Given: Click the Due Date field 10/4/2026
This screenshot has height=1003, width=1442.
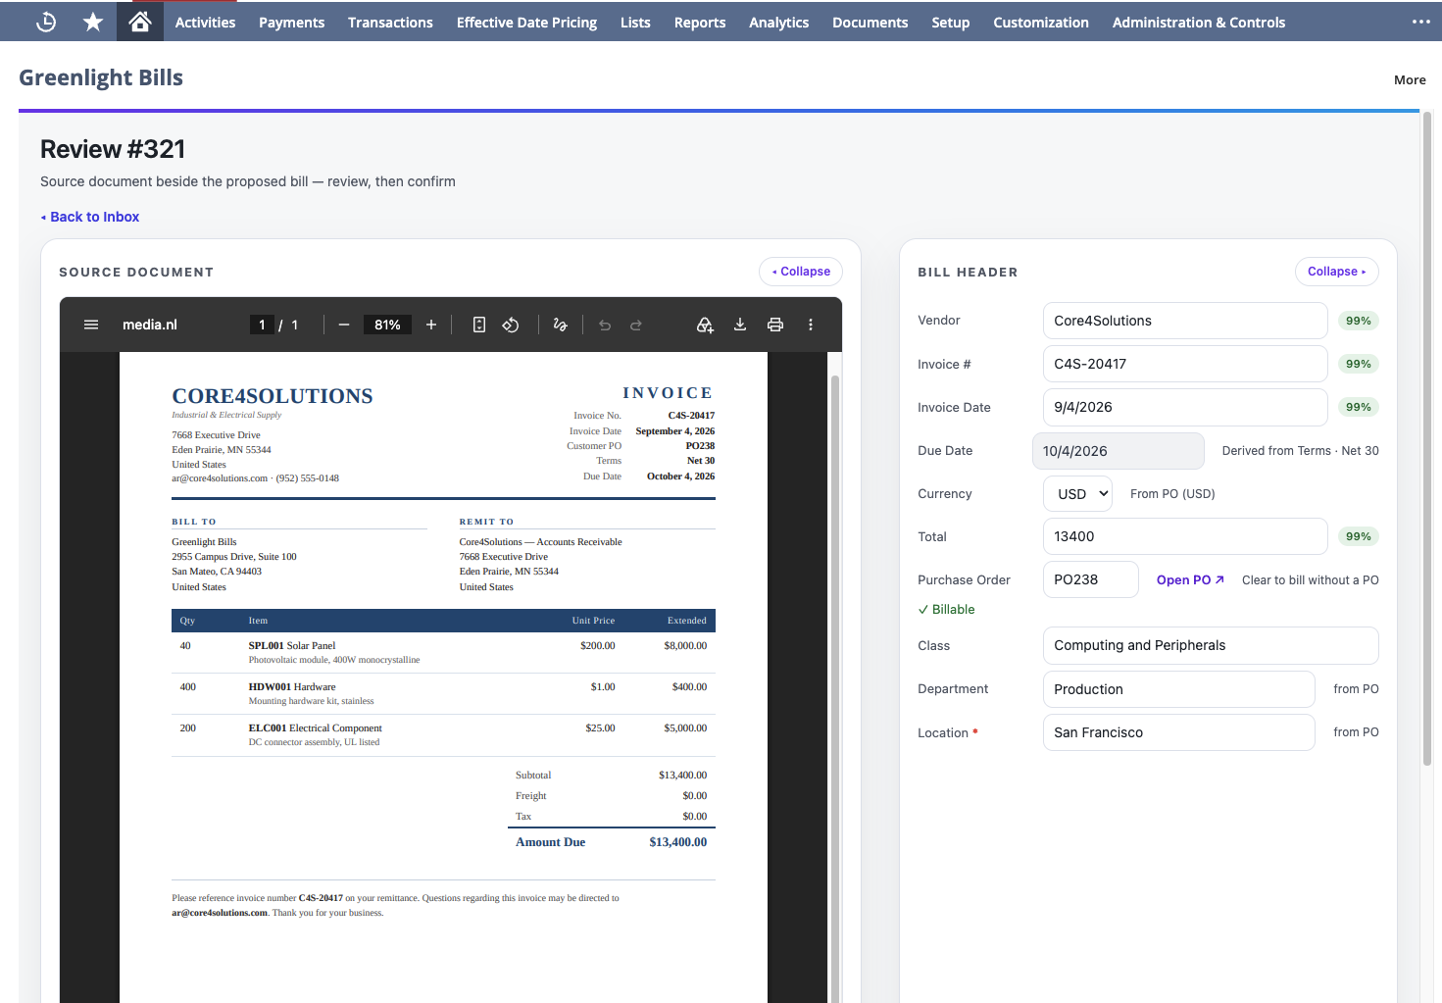Looking at the screenshot, I should pos(1119,451).
